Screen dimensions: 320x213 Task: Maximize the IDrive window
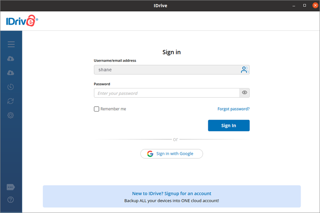point(305,5)
